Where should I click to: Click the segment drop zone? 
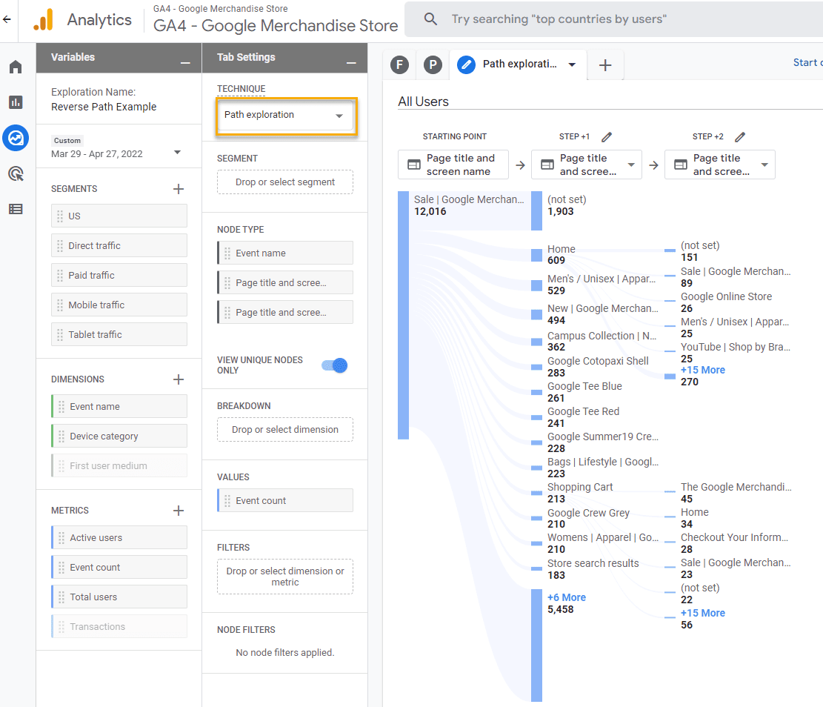click(285, 182)
